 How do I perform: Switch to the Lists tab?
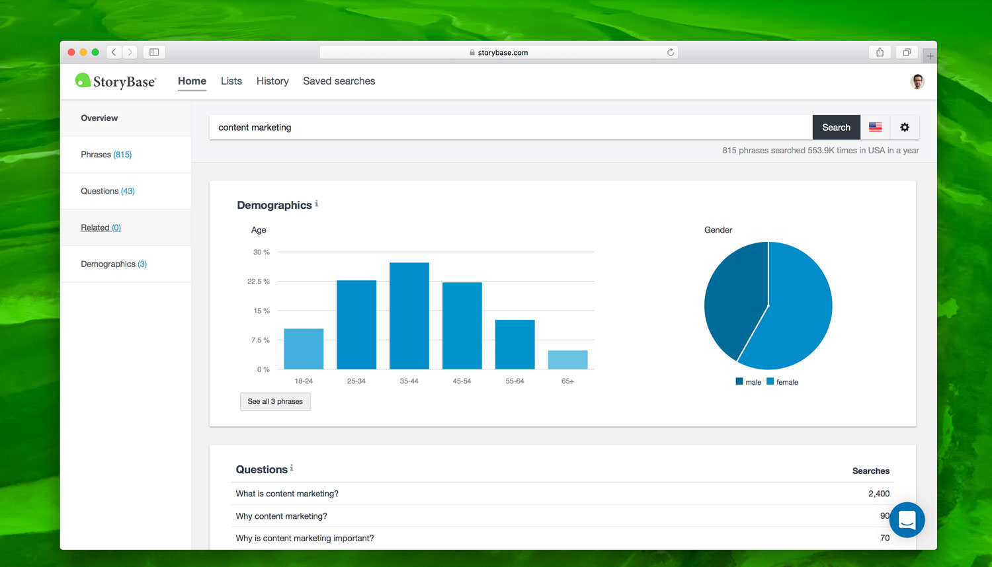point(231,81)
